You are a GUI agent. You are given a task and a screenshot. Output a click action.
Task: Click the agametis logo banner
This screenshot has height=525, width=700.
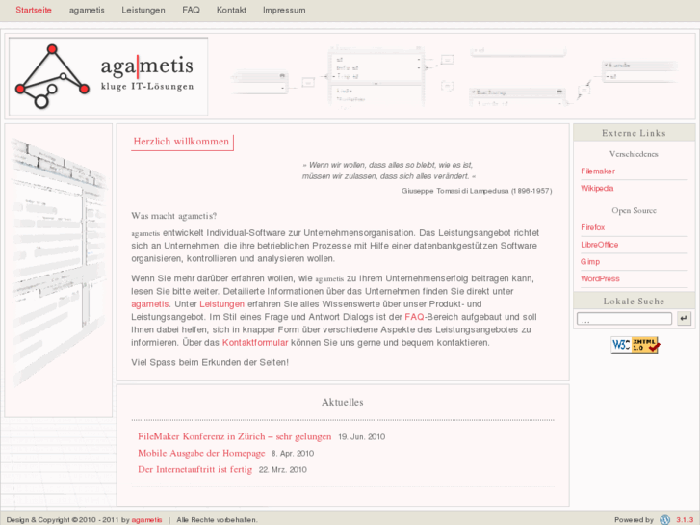[x=109, y=76]
